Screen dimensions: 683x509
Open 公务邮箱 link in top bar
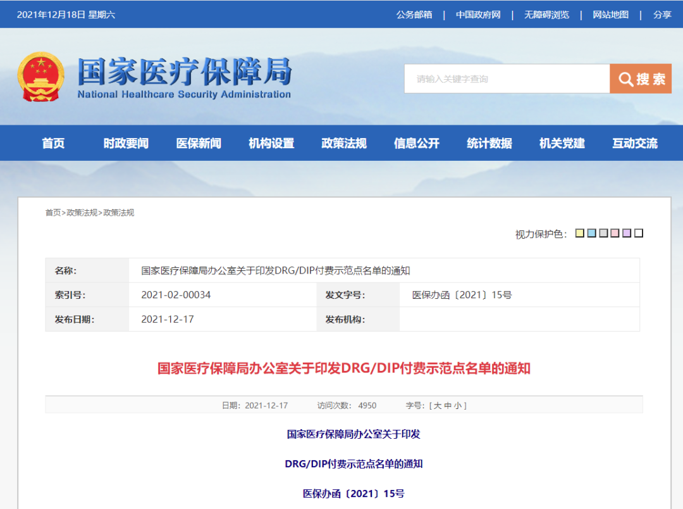tap(414, 15)
